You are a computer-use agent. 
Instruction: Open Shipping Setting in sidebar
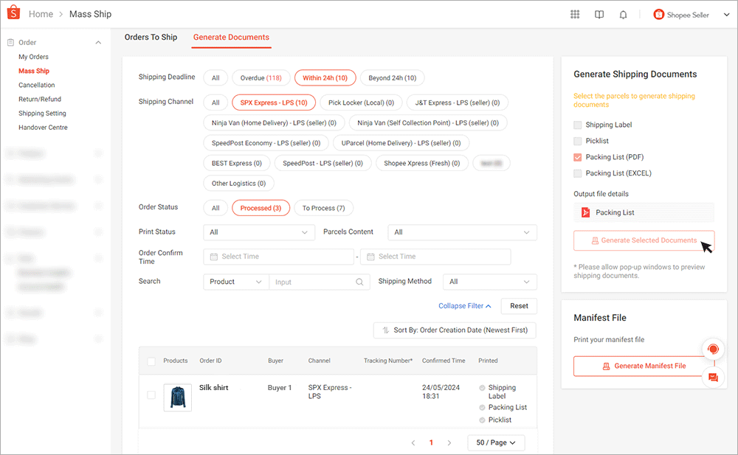[42, 114]
